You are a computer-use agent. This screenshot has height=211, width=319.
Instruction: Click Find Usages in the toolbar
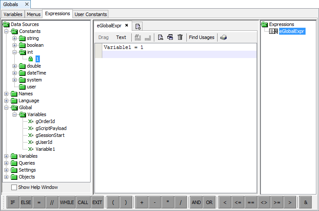202,38
